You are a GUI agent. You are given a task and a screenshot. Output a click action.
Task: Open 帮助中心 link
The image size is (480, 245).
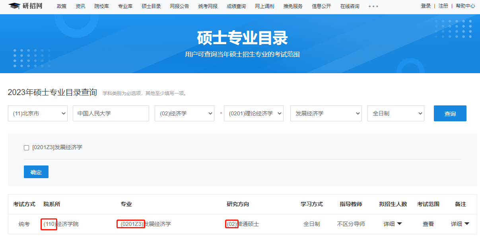pyautogui.click(x=465, y=6)
